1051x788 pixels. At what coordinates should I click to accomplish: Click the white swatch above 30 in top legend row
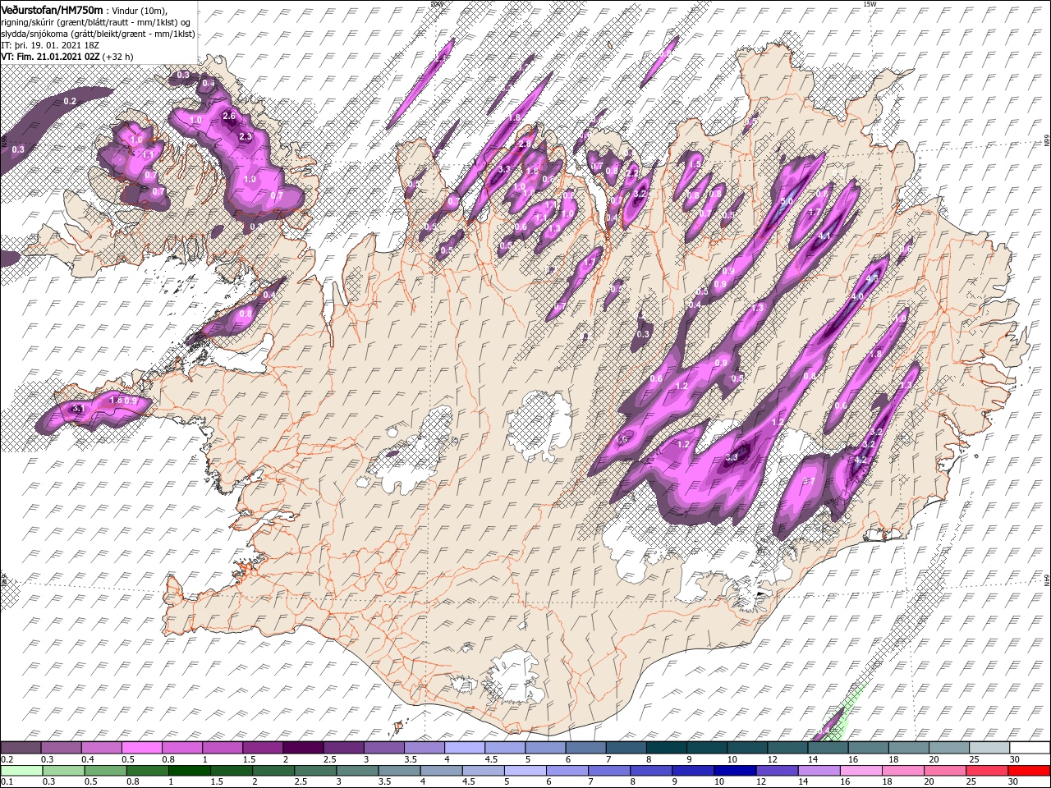pyautogui.click(x=1030, y=748)
